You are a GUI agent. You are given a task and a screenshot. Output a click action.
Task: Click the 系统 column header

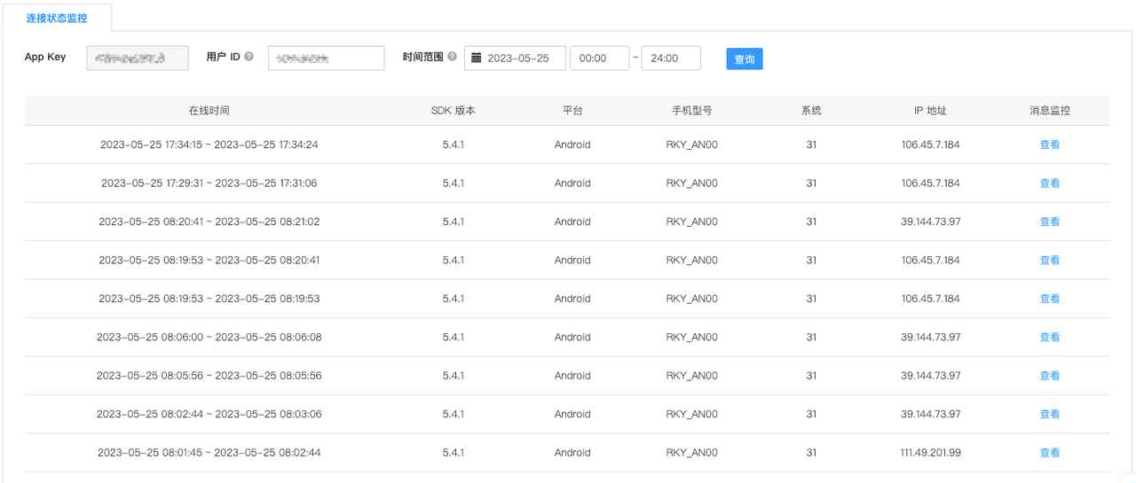pyautogui.click(x=811, y=111)
